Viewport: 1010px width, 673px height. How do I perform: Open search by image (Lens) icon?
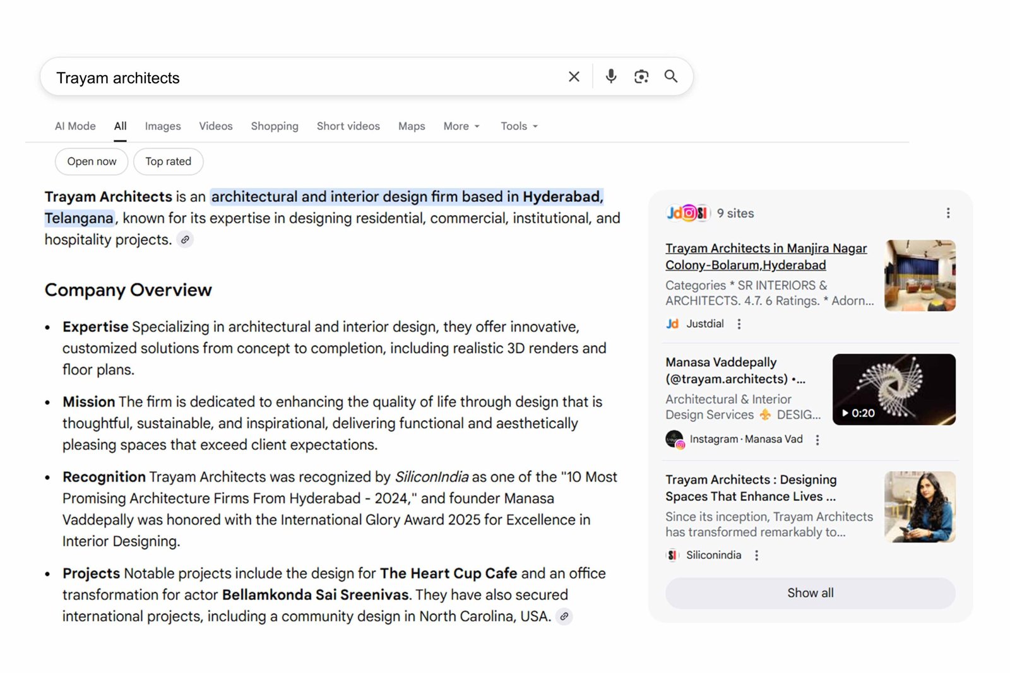tap(641, 77)
